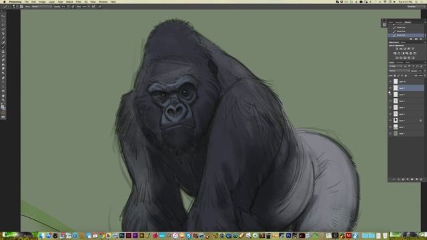Toggle visibility of the highlighted layer
427x240 pixels.
pyautogui.click(x=390, y=88)
